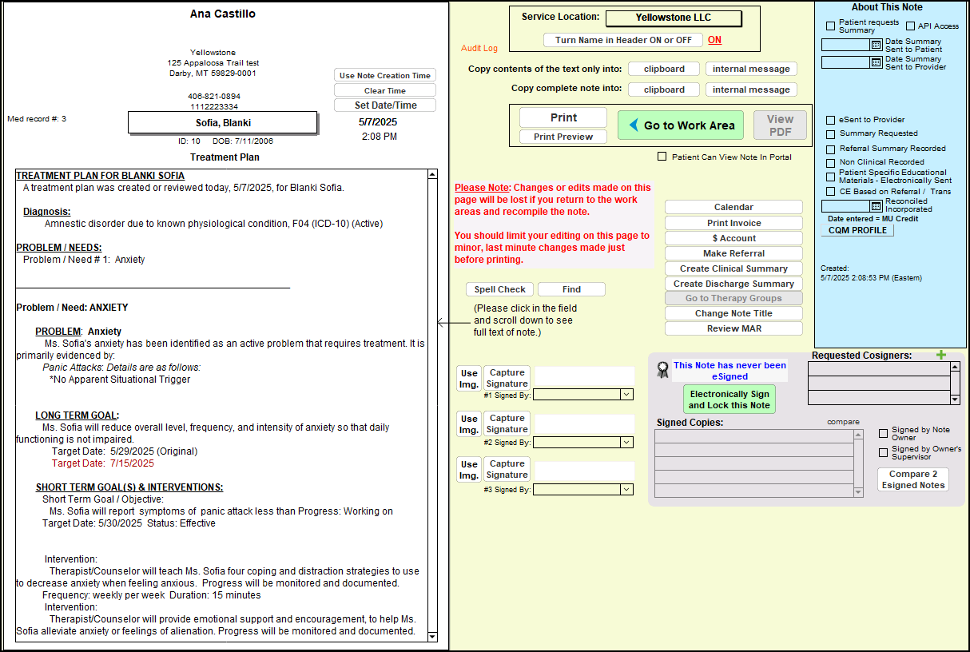Open calendar picker for Date Summary Sent to Provider

click(876, 62)
